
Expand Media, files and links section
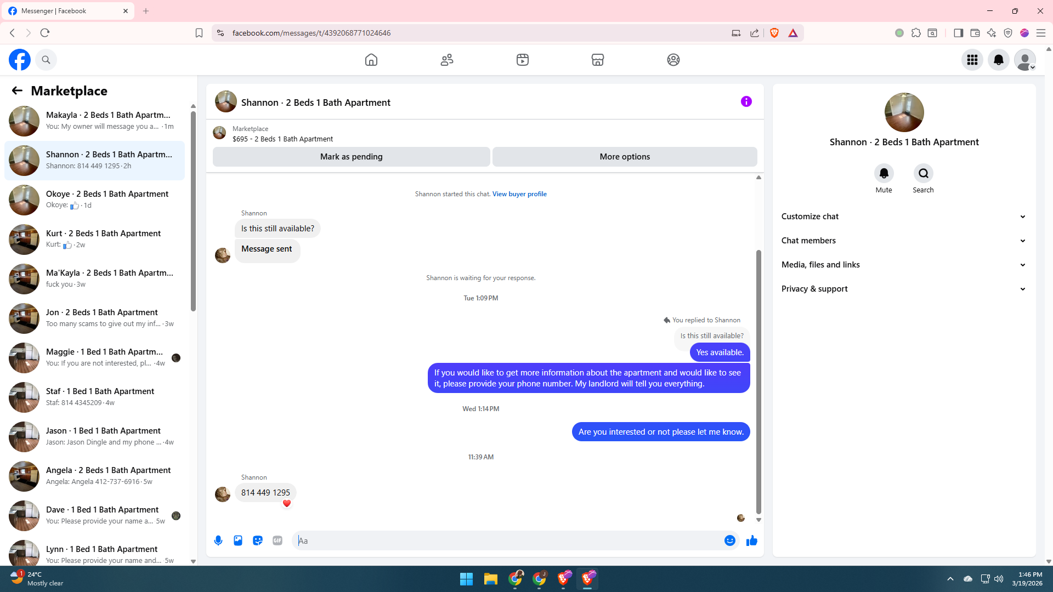[x=903, y=265]
